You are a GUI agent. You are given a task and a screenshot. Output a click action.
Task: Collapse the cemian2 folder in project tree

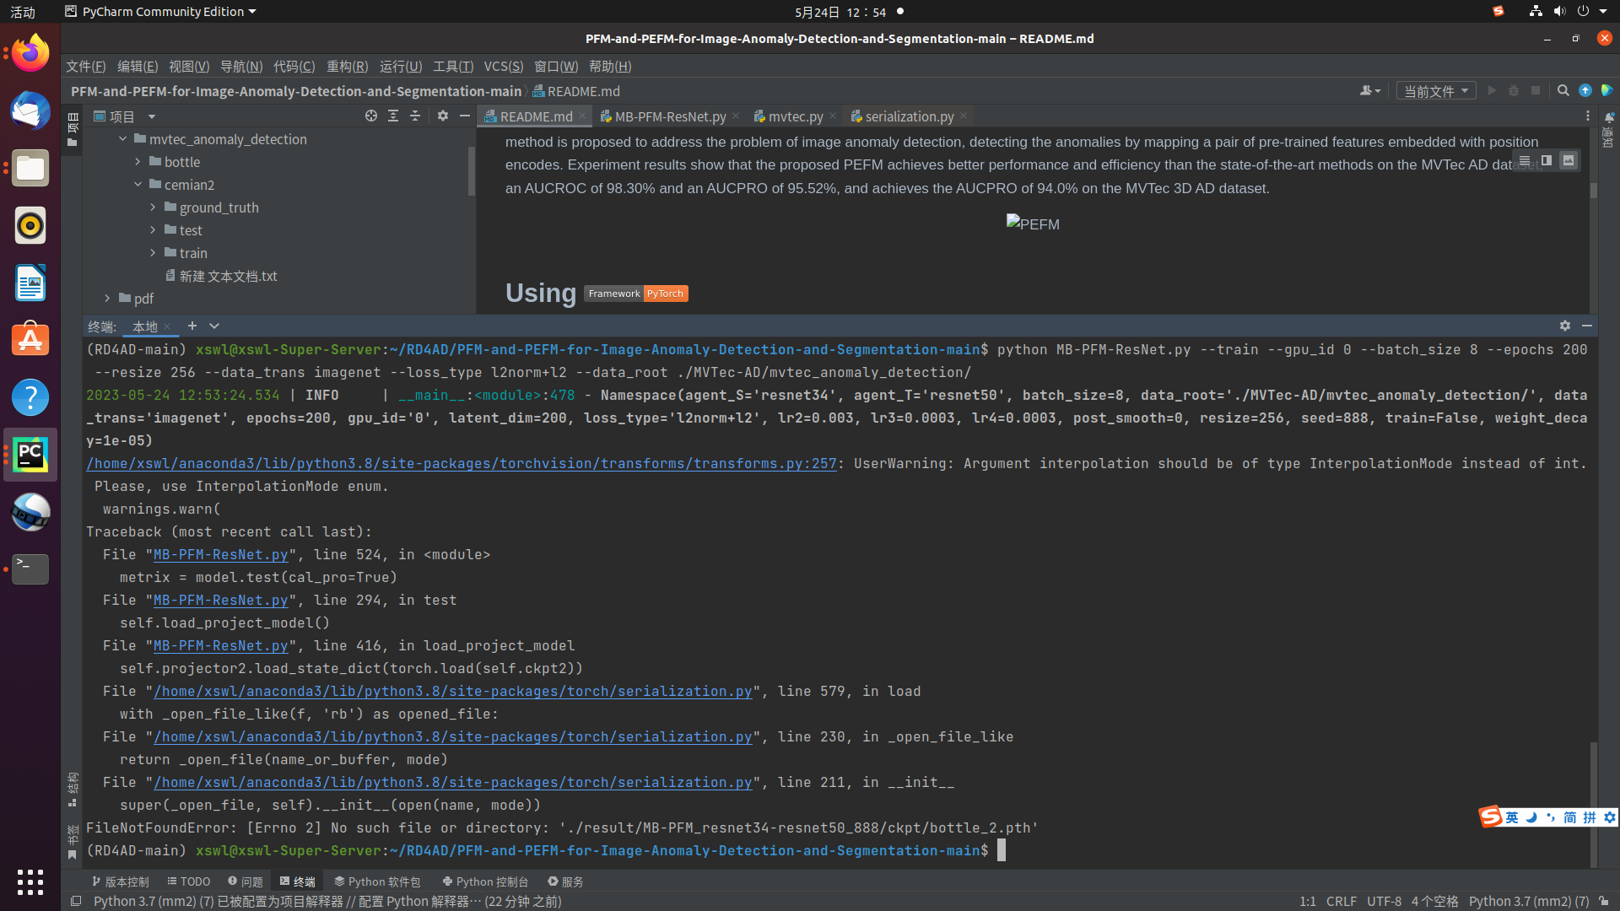[x=138, y=184]
